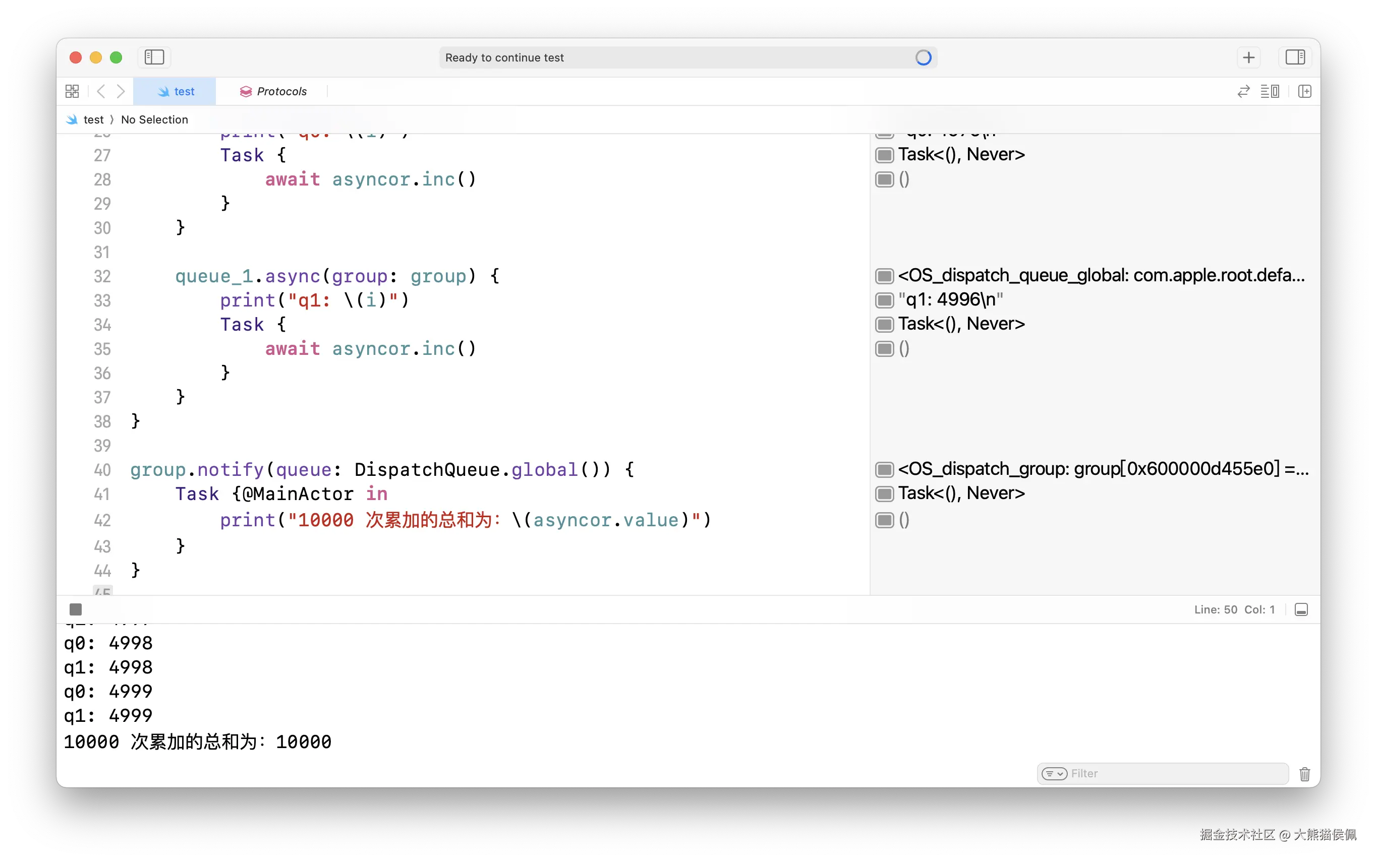Stop playground with square button
The image size is (1377, 862).
coord(76,609)
